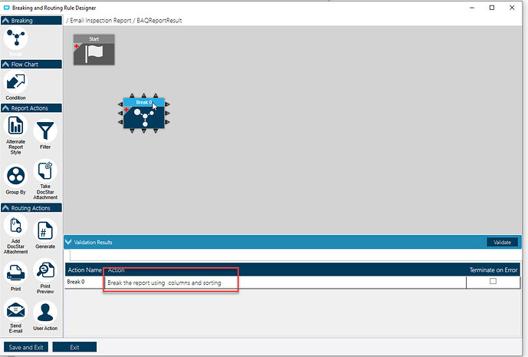This screenshot has height=357, width=528.
Task: Click the Print routing action icon
Action: [15, 273]
